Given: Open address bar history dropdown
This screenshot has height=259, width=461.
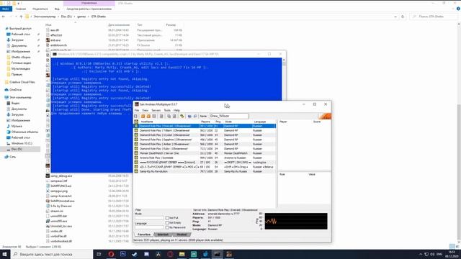Looking at the screenshot, I should [395, 17].
